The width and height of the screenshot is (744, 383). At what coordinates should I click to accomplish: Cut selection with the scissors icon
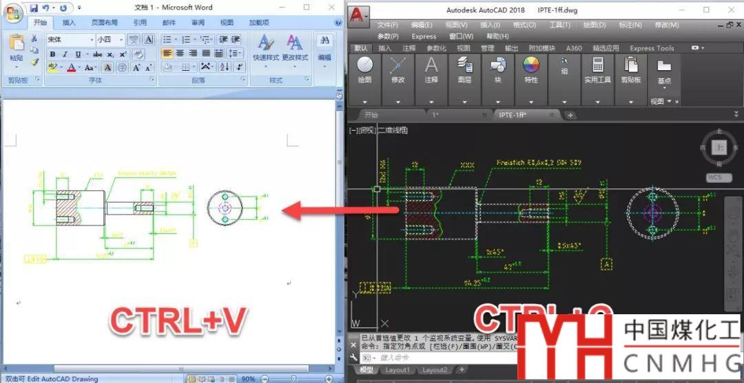point(34,39)
